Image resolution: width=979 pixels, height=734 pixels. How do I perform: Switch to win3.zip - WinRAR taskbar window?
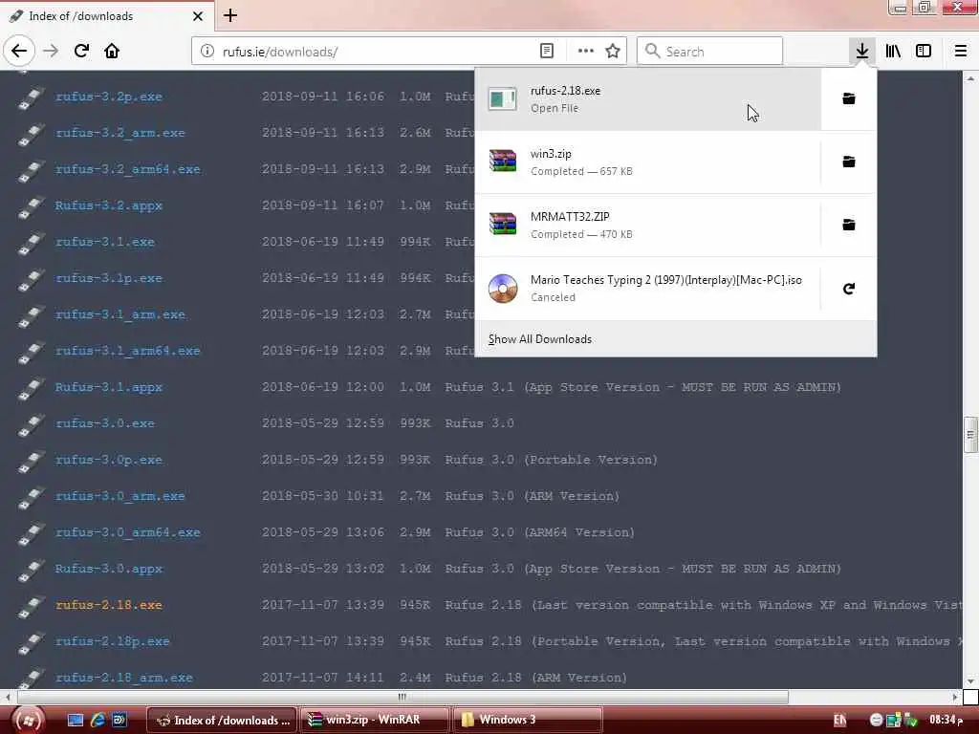pyautogui.click(x=374, y=720)
